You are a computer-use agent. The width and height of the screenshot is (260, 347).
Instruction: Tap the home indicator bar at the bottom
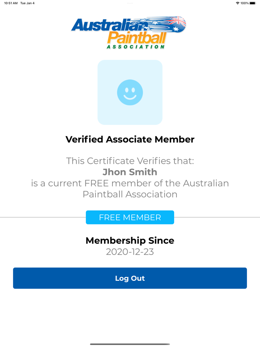130,344
